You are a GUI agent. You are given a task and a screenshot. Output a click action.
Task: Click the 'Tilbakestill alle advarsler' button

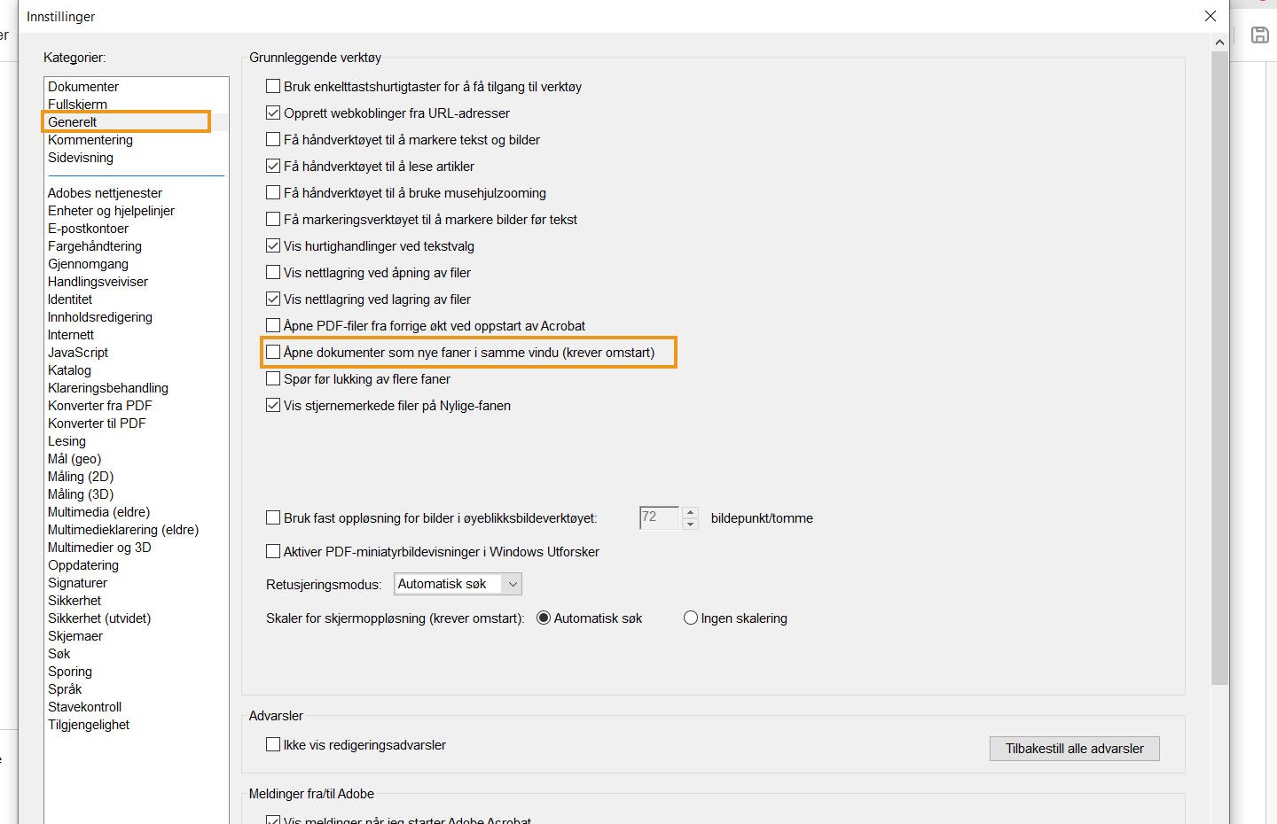[1074, 748]
